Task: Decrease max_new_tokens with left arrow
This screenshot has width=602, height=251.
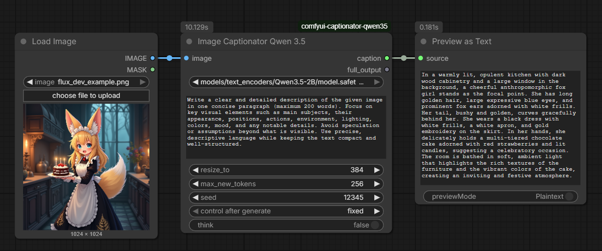Action: point(195,184)
